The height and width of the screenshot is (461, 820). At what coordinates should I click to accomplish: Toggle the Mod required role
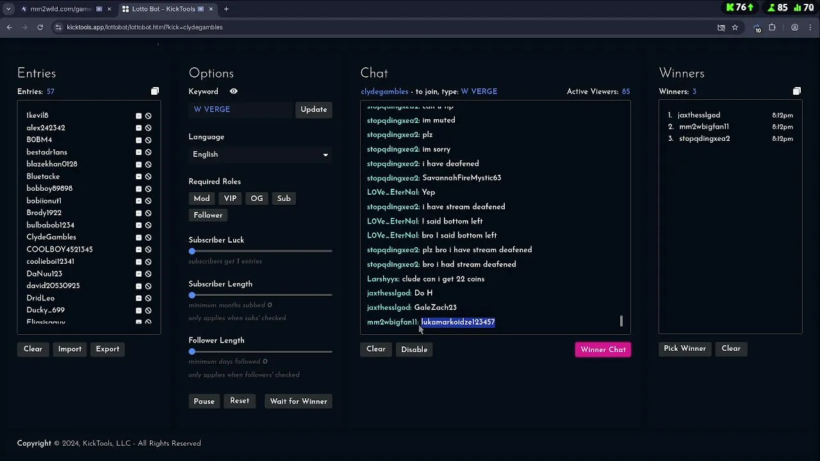[x=202, y=198]
